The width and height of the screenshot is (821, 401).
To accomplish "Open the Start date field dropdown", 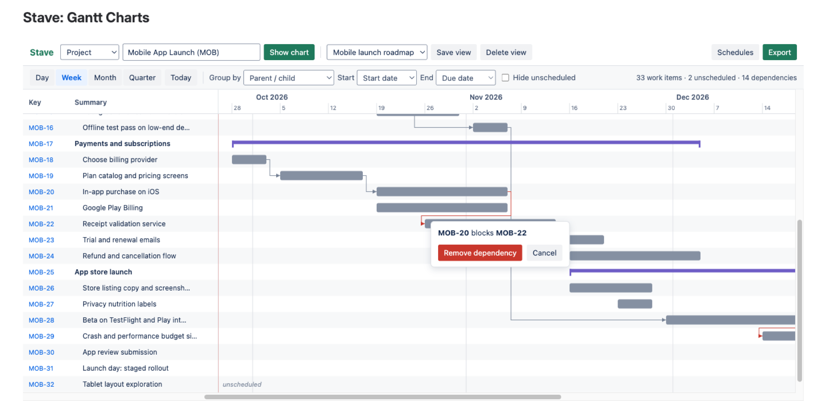I will [x=387, y=78].
